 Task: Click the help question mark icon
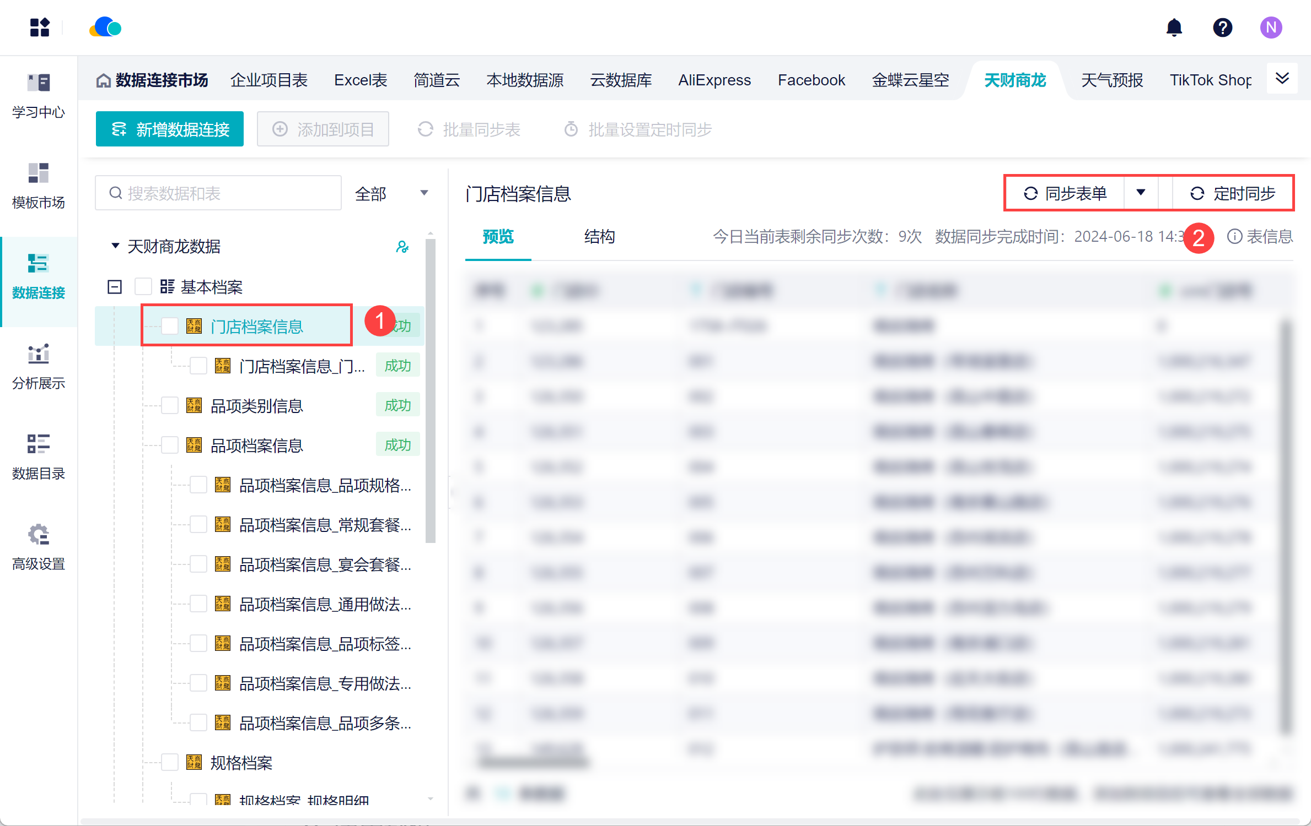click(x=1222, y=28)
